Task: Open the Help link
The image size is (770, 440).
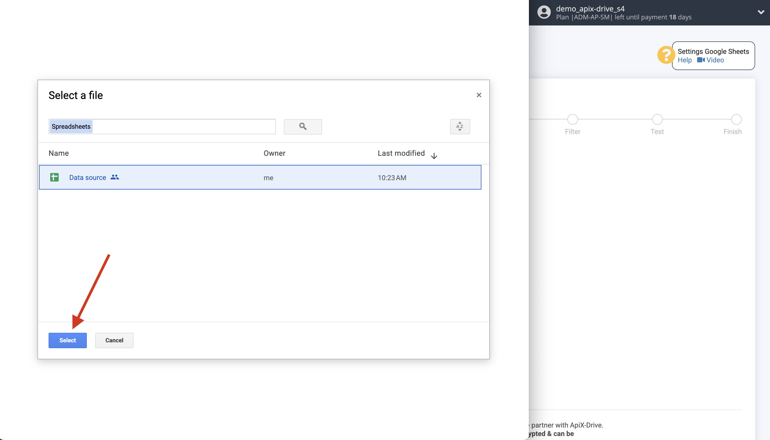Action: click(x=685, y=60)
